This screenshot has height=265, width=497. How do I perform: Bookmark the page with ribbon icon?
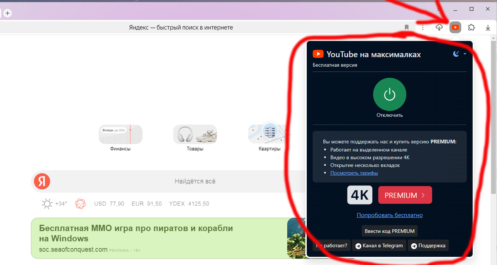(407, 28)
